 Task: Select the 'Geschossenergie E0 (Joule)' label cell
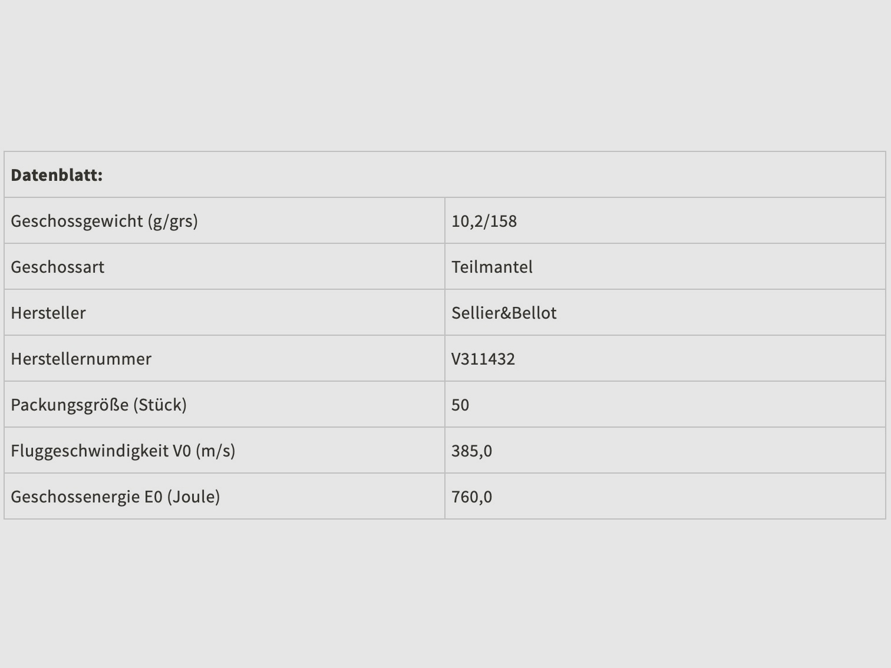[x=115, y=497]
